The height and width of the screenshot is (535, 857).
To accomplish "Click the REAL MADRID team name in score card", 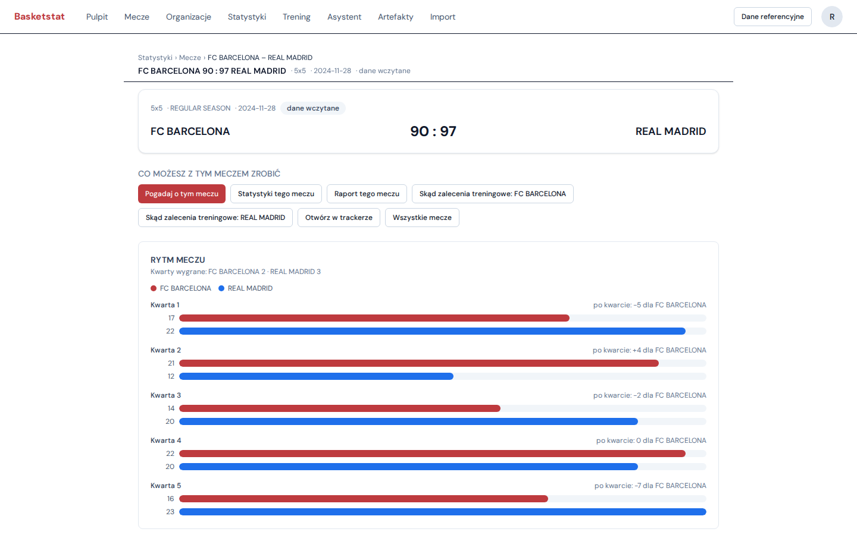I will coord(671,131).
